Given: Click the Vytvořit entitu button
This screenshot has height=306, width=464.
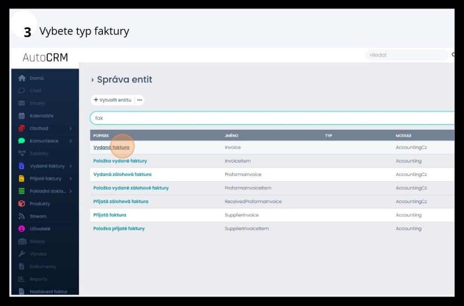Looking at the screenshot, I should point(112,100).
